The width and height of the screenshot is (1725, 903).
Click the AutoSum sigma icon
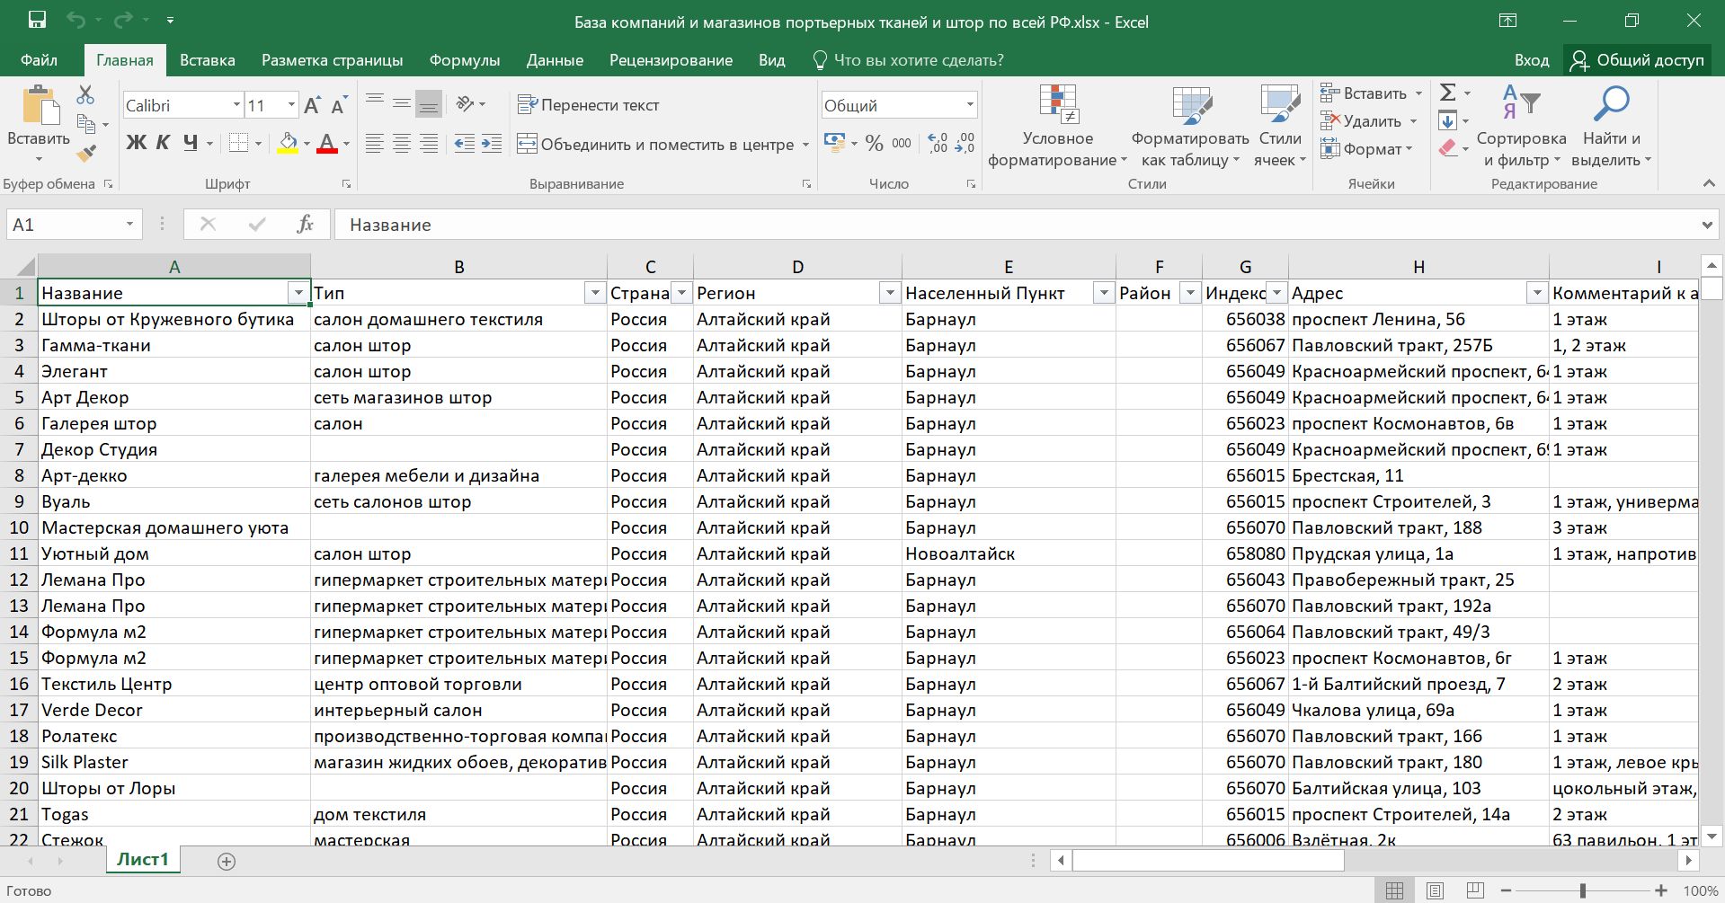(1447, 93)
